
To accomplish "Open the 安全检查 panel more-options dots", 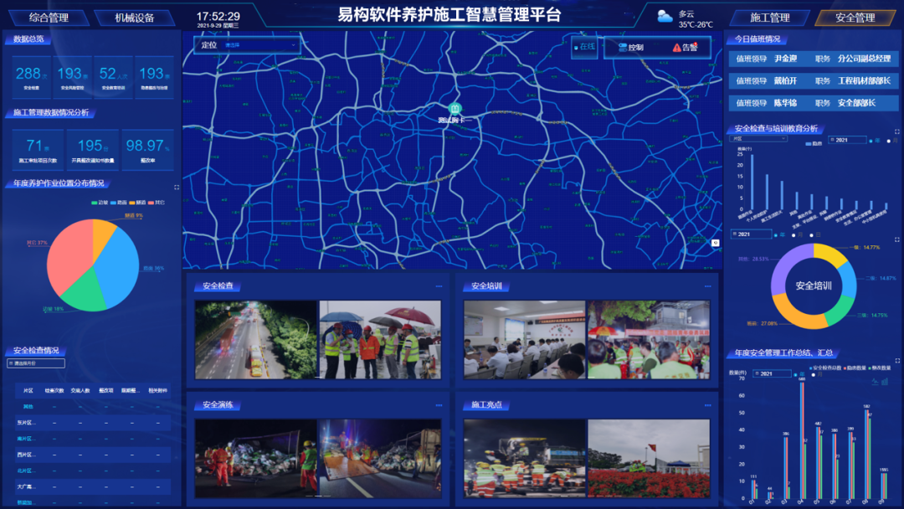I will coord(439,286).
